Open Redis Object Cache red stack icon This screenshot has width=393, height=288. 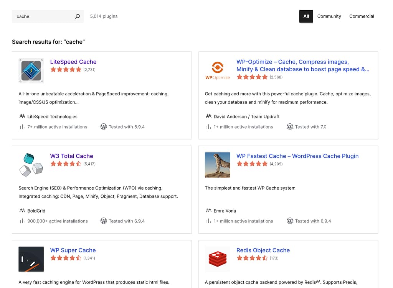pyautogui.click(x=218, y=259)
